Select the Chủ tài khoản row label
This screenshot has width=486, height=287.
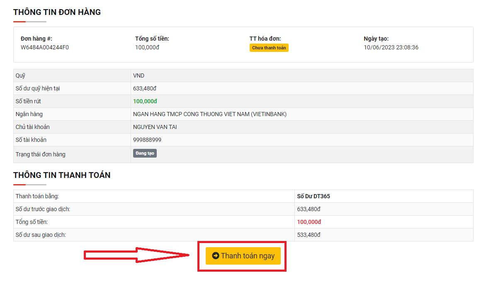pos(32,127)
